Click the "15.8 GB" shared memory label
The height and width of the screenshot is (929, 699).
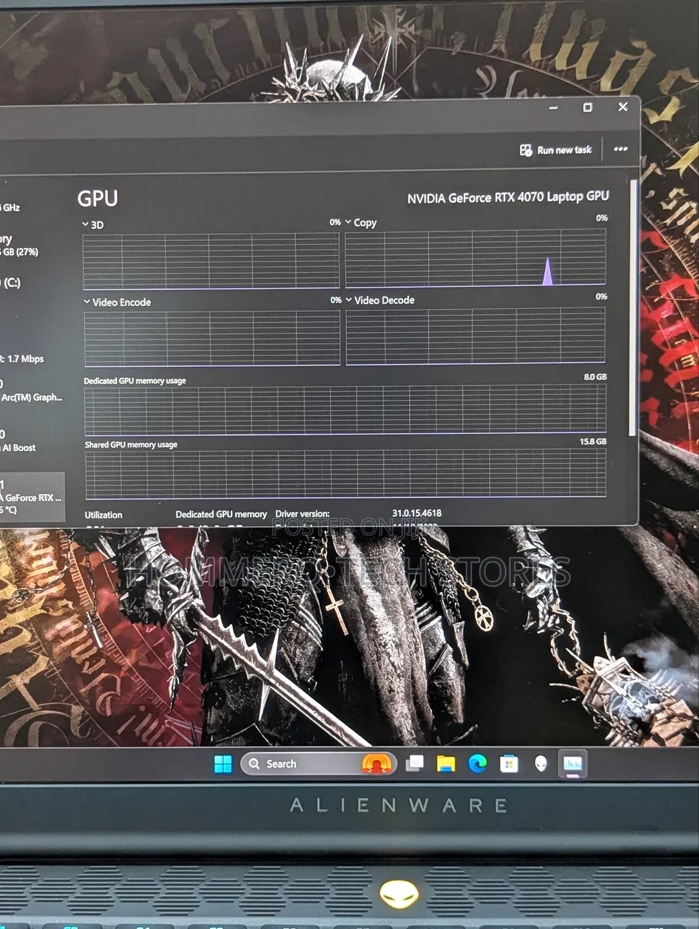[593, 441]
